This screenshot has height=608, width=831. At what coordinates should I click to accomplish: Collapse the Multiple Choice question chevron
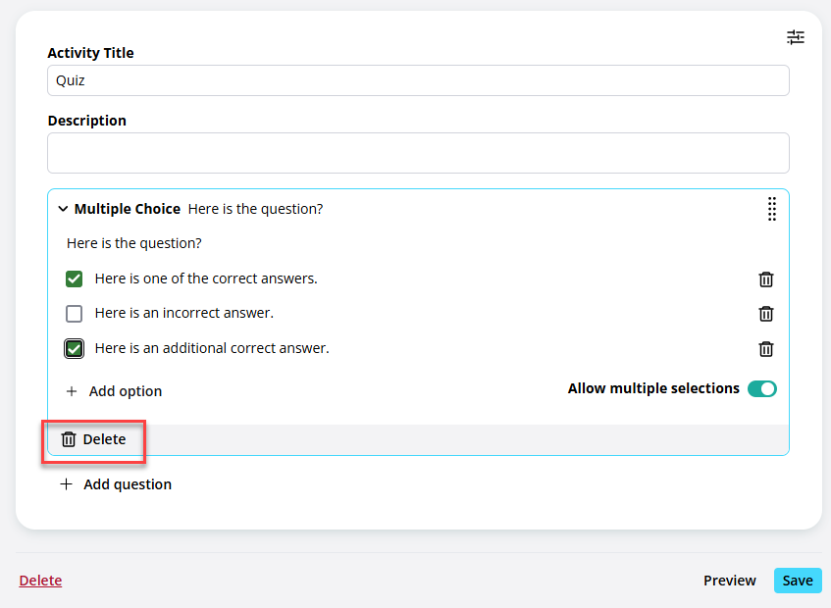click(63, 209)
